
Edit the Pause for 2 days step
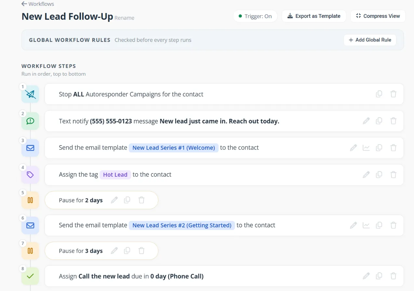(x=114, y=200)
